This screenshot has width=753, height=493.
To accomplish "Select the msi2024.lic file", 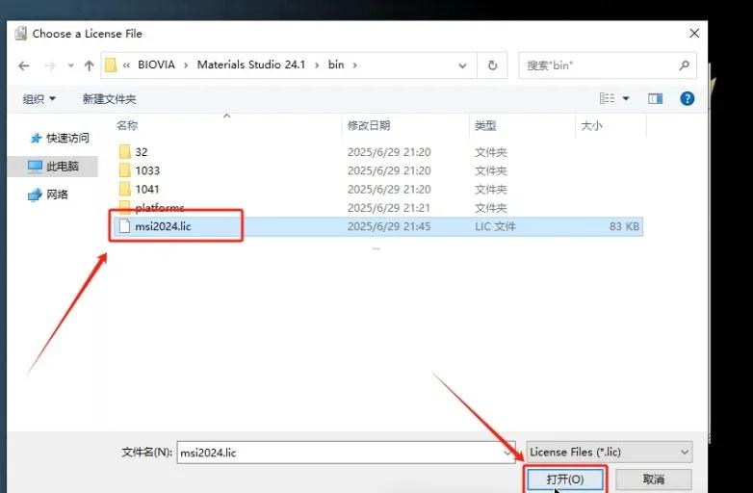I will tap(378, 226).
